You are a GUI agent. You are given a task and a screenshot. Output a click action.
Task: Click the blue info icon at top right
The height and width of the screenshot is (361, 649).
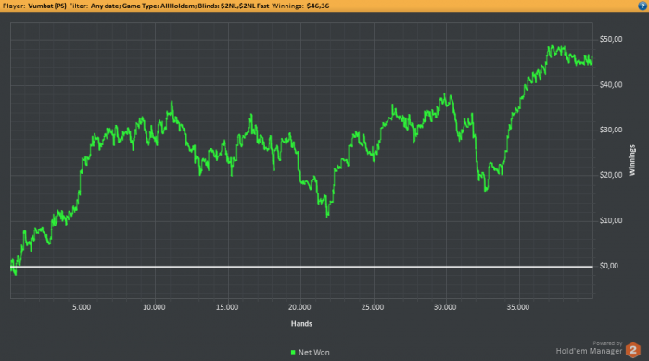click(643, 6)
